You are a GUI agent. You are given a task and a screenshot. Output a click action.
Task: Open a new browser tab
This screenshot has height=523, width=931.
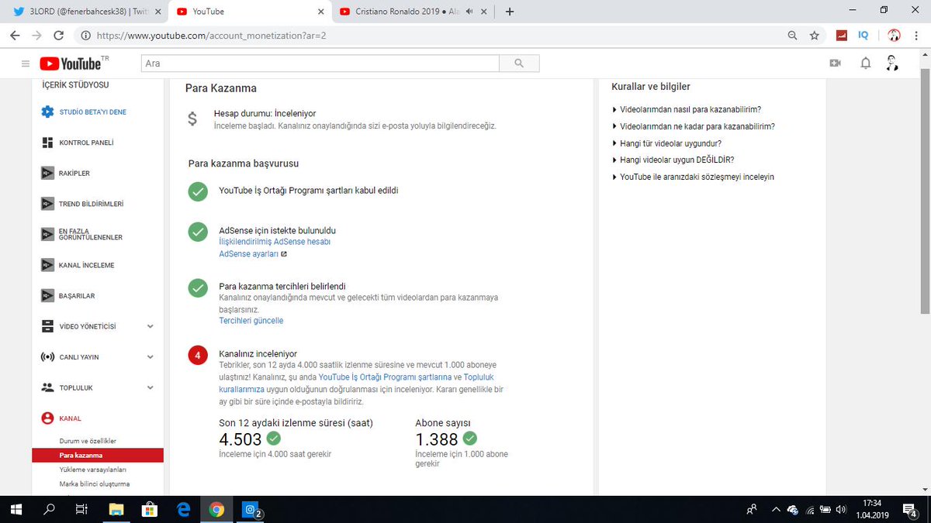point(510,11)
